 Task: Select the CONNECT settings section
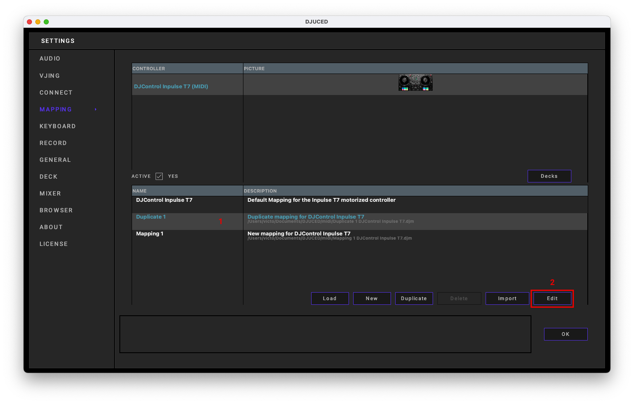[56, 92]
